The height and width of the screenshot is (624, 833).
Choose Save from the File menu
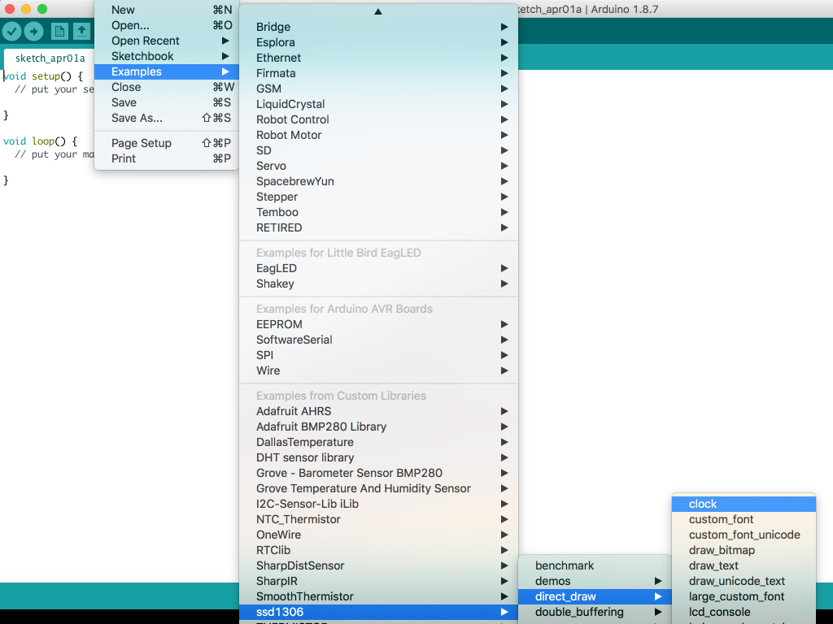point(167,102)
